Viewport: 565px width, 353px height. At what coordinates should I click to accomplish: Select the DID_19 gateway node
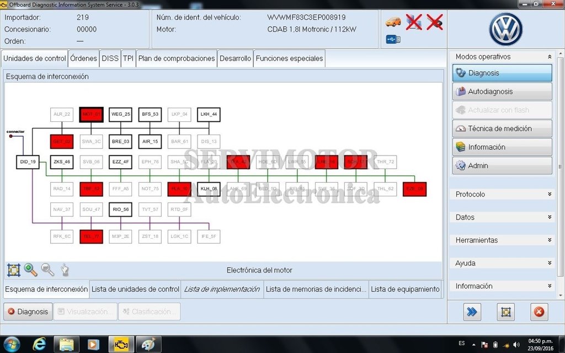click(28, 162)
